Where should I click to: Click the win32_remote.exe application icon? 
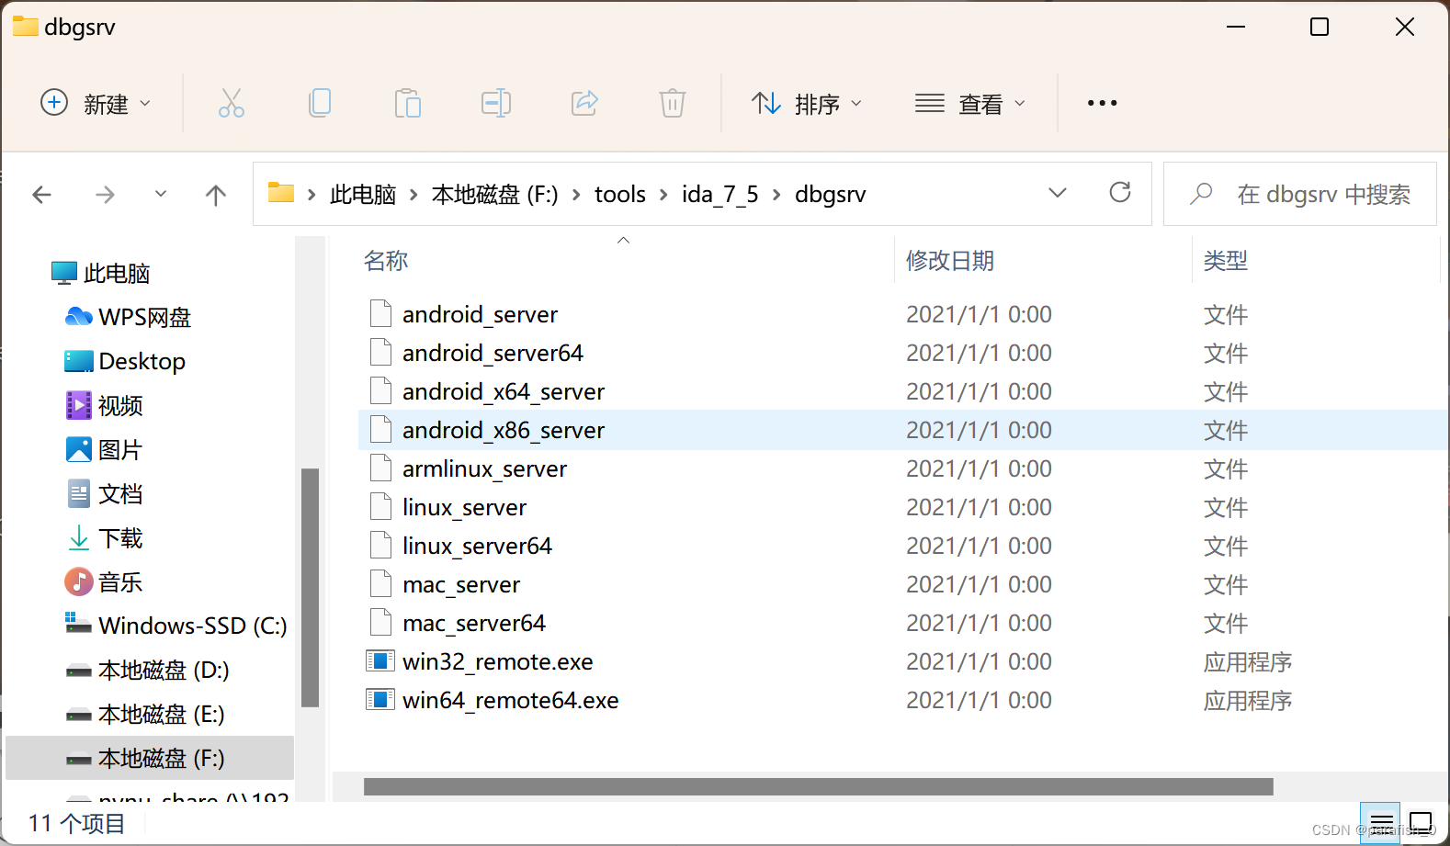[x=380, y=661]
